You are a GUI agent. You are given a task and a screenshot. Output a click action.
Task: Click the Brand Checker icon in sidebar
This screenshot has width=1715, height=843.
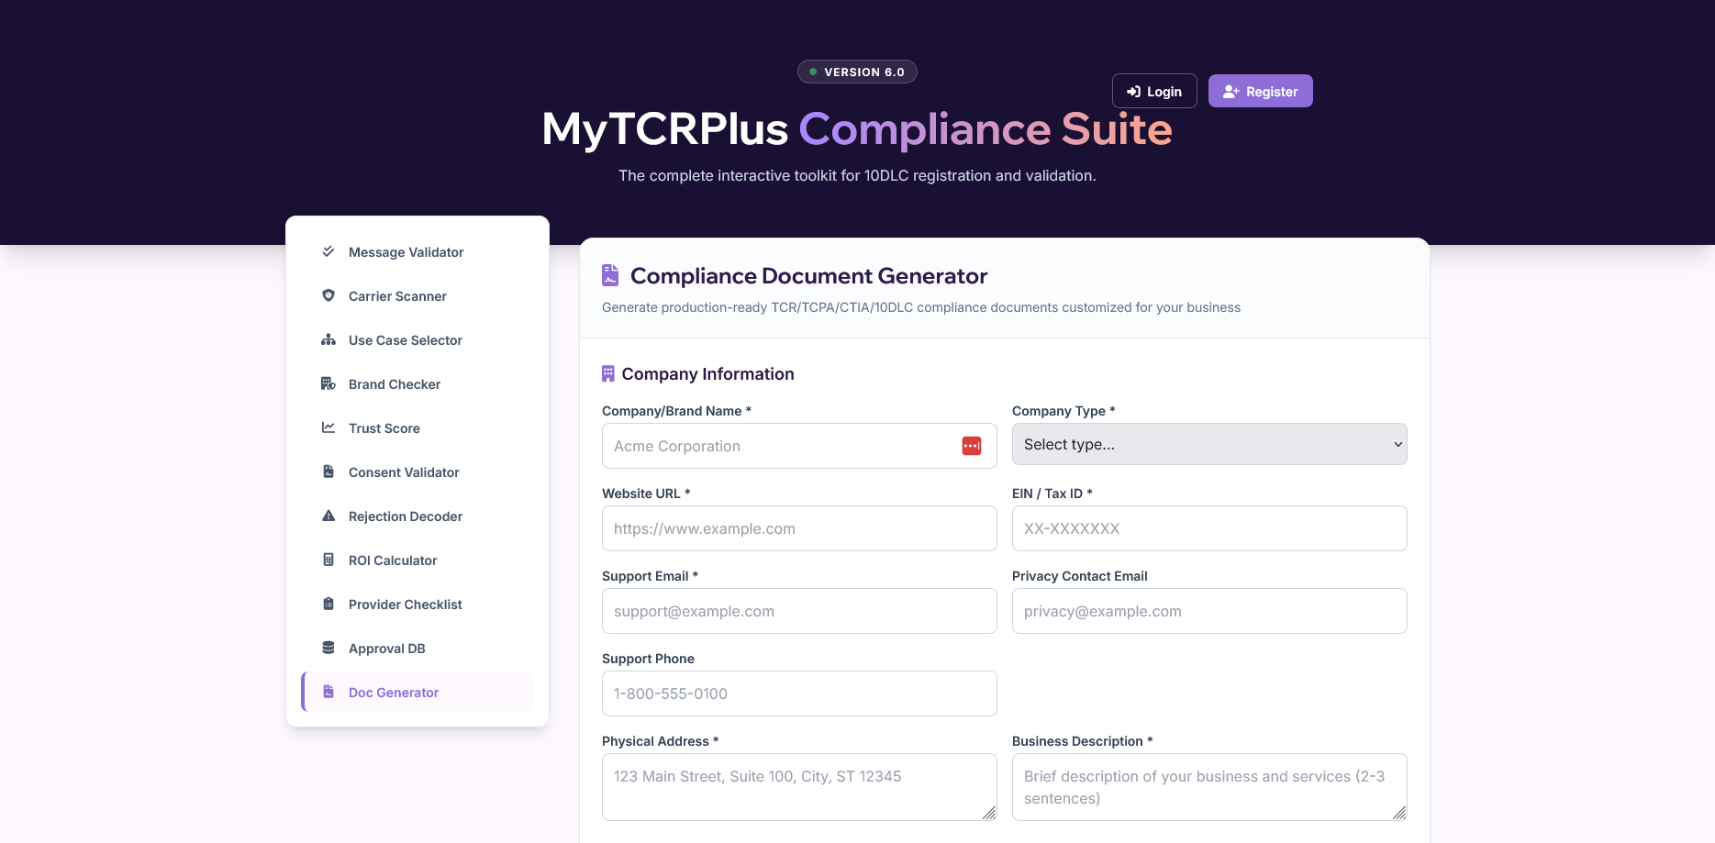click(x=328, y=383)
